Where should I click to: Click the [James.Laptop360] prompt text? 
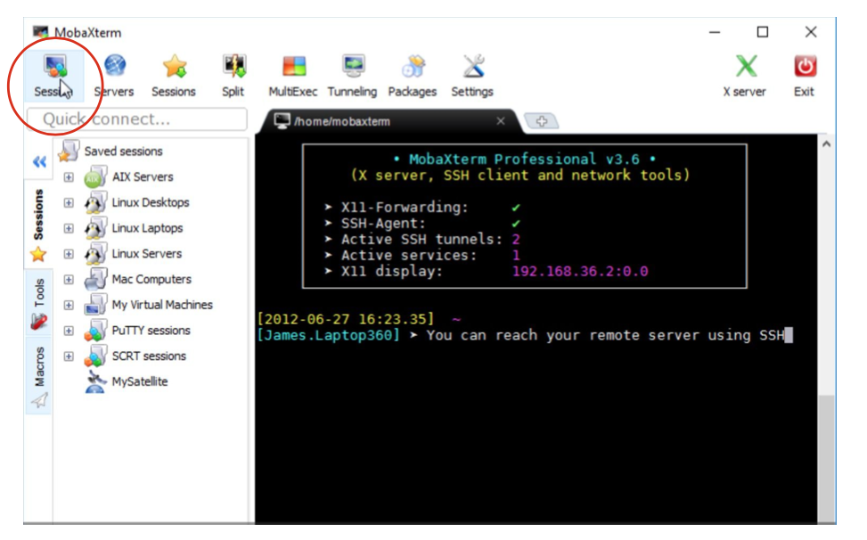coord(328,336)
